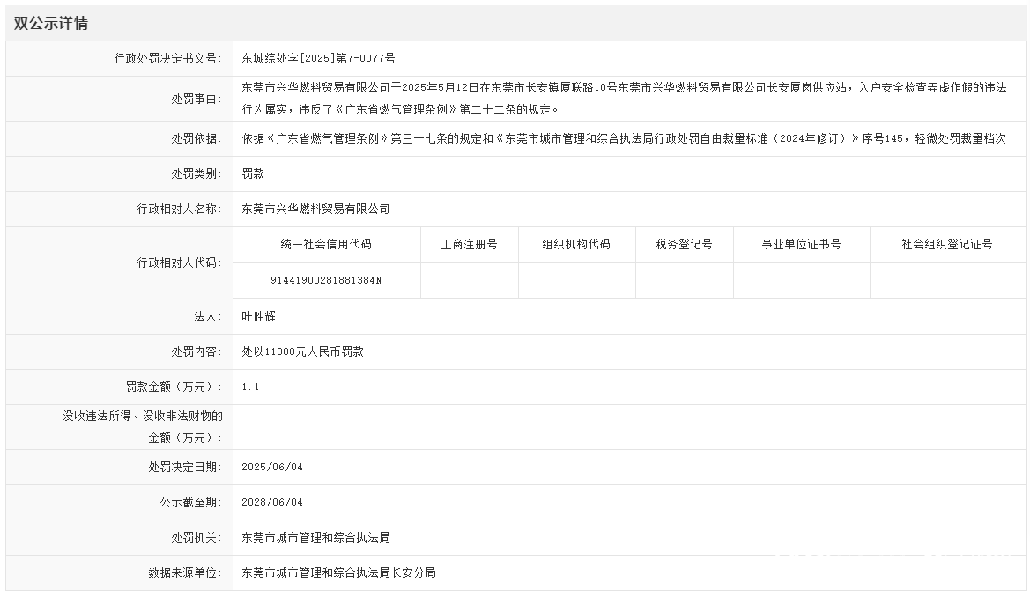Viewport: 1030px width, 598px height.
Task: Click document number 东城综处字[2025]第7-0077号
Action: (319, 58)
